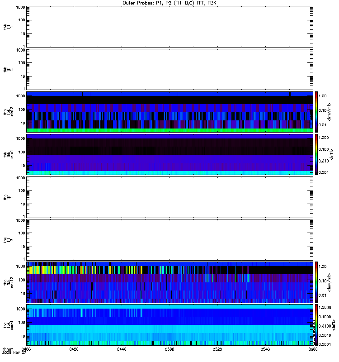
Task: Click the '10' tick label of thc fff 2
Action: coord(23,247)
